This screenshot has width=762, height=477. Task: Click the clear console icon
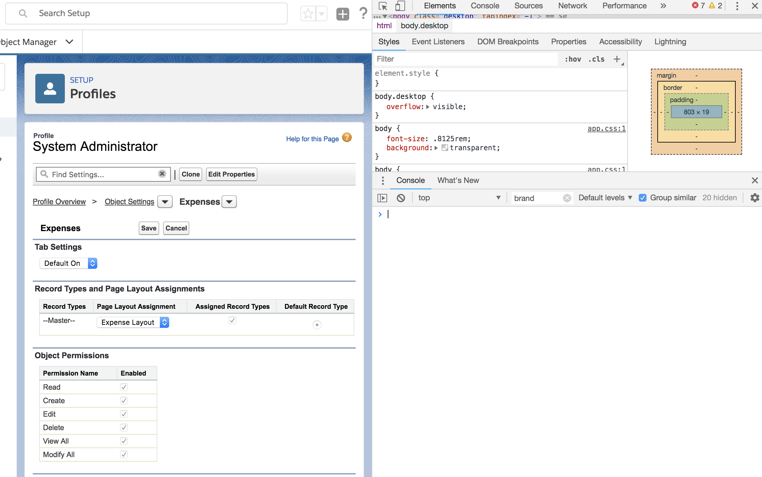[401, 198]
